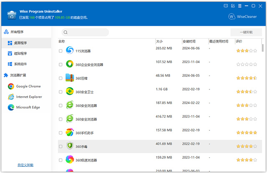Click the 360压缩 app icon
267x173 pixels.
[x=70, y=77]
